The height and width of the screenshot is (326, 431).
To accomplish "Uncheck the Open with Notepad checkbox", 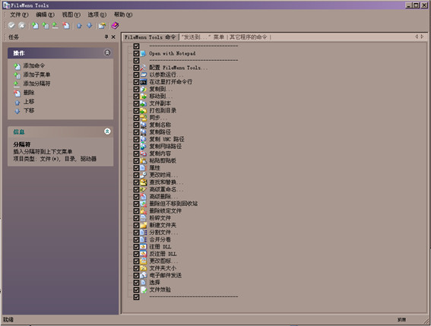I will [x=136, y=53].
